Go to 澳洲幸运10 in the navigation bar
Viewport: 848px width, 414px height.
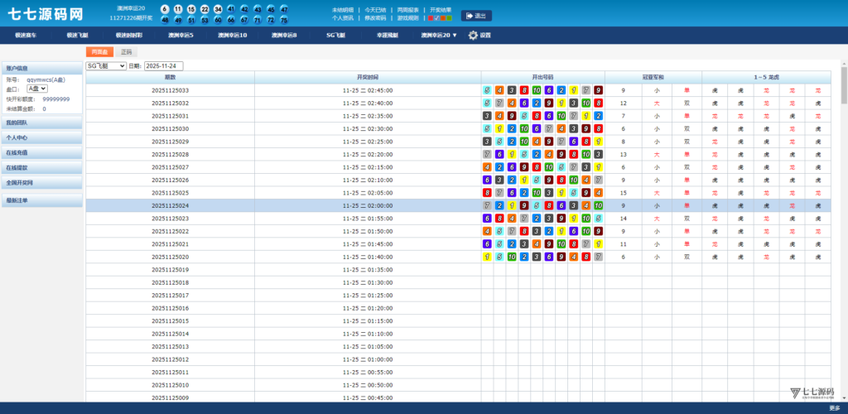click(232, 36)
